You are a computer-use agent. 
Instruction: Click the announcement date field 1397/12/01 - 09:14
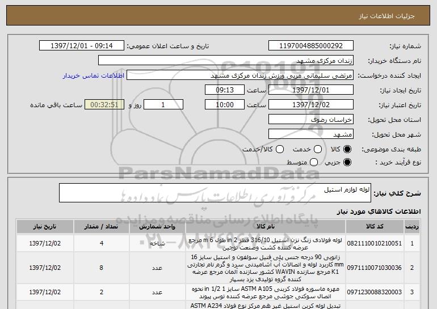click(x=81, y=45)
